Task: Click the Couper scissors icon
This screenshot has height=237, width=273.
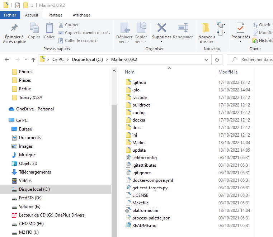Action: point(61,25)
